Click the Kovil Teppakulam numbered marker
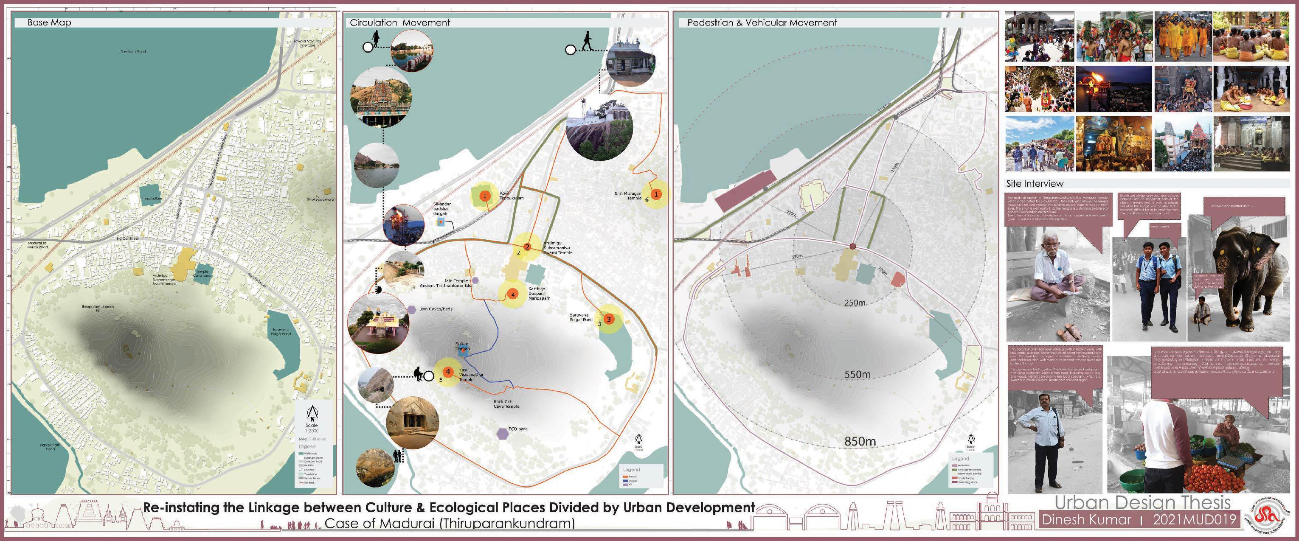The width and height of the screenshot is (1299, 541). click(x=485, y=196)
